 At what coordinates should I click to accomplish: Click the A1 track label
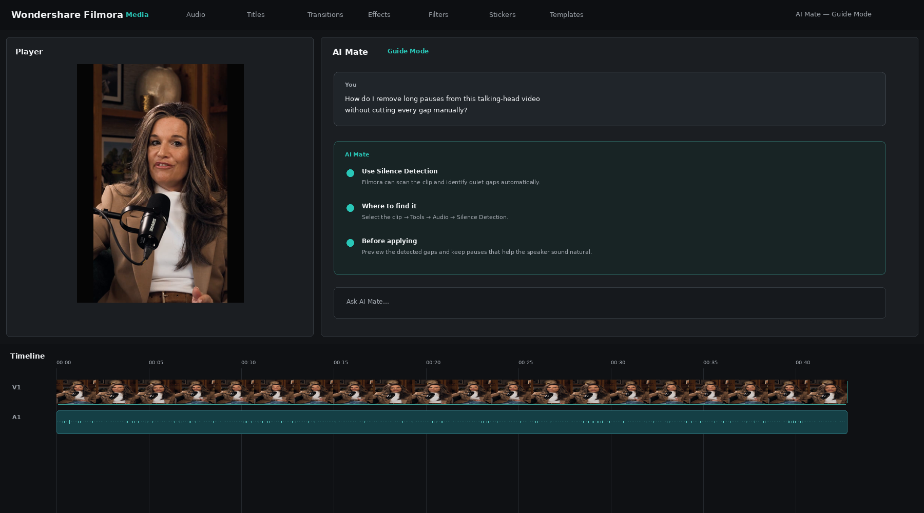pos(16,417)
